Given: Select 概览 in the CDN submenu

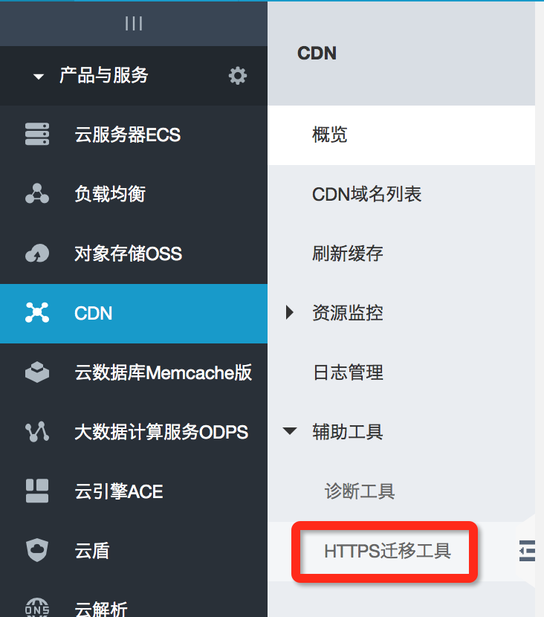Looking at the screenshot, I should point(401,135).
